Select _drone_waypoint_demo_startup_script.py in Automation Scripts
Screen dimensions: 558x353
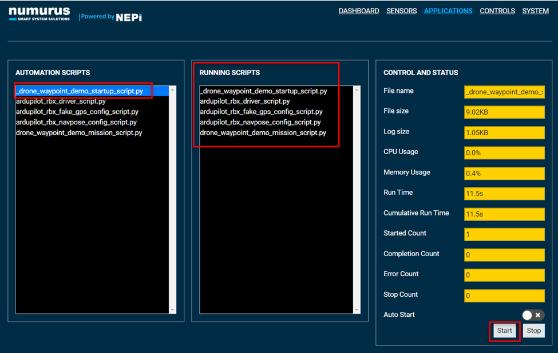82,91
